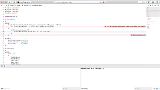Add an editor pane on the right

tap(158, 5)
